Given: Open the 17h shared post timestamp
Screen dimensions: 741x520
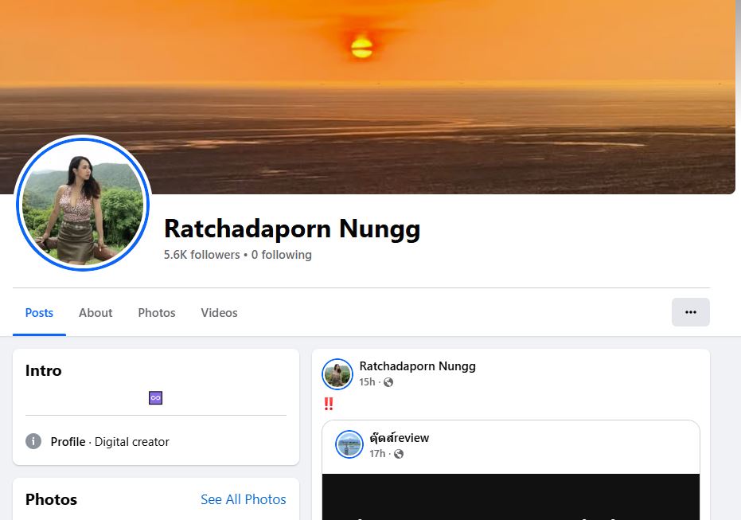Looking at the screenshot, I should [x=377, y=454].
